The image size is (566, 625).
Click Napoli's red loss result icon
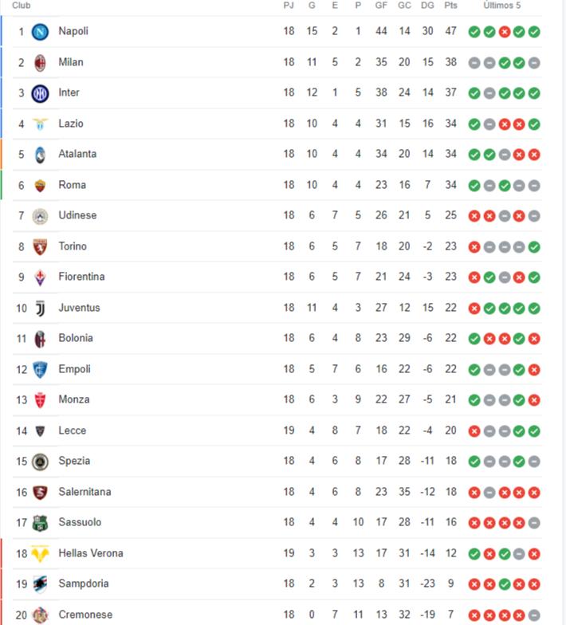pos(505,32)
